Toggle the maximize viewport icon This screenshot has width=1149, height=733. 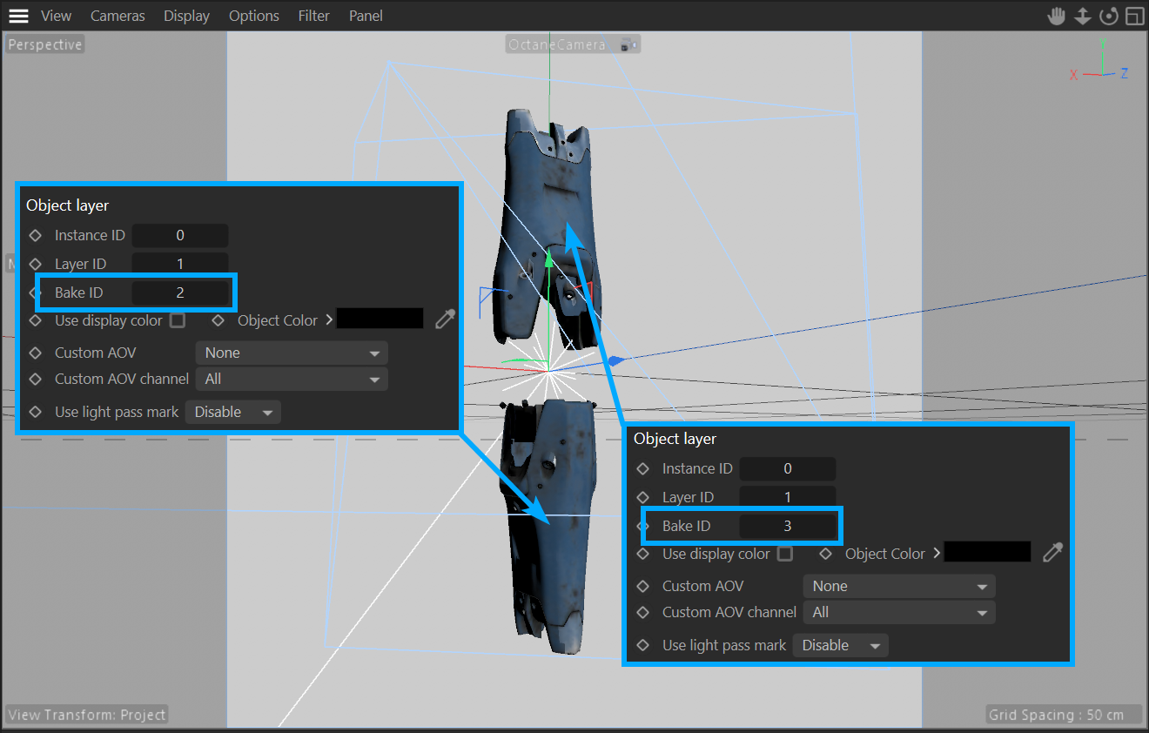[1133, 17]
